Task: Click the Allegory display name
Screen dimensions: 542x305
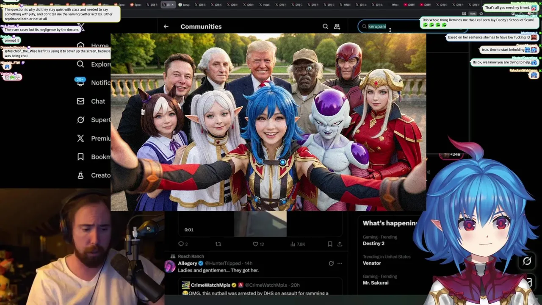Action: (x=188, y=263)
